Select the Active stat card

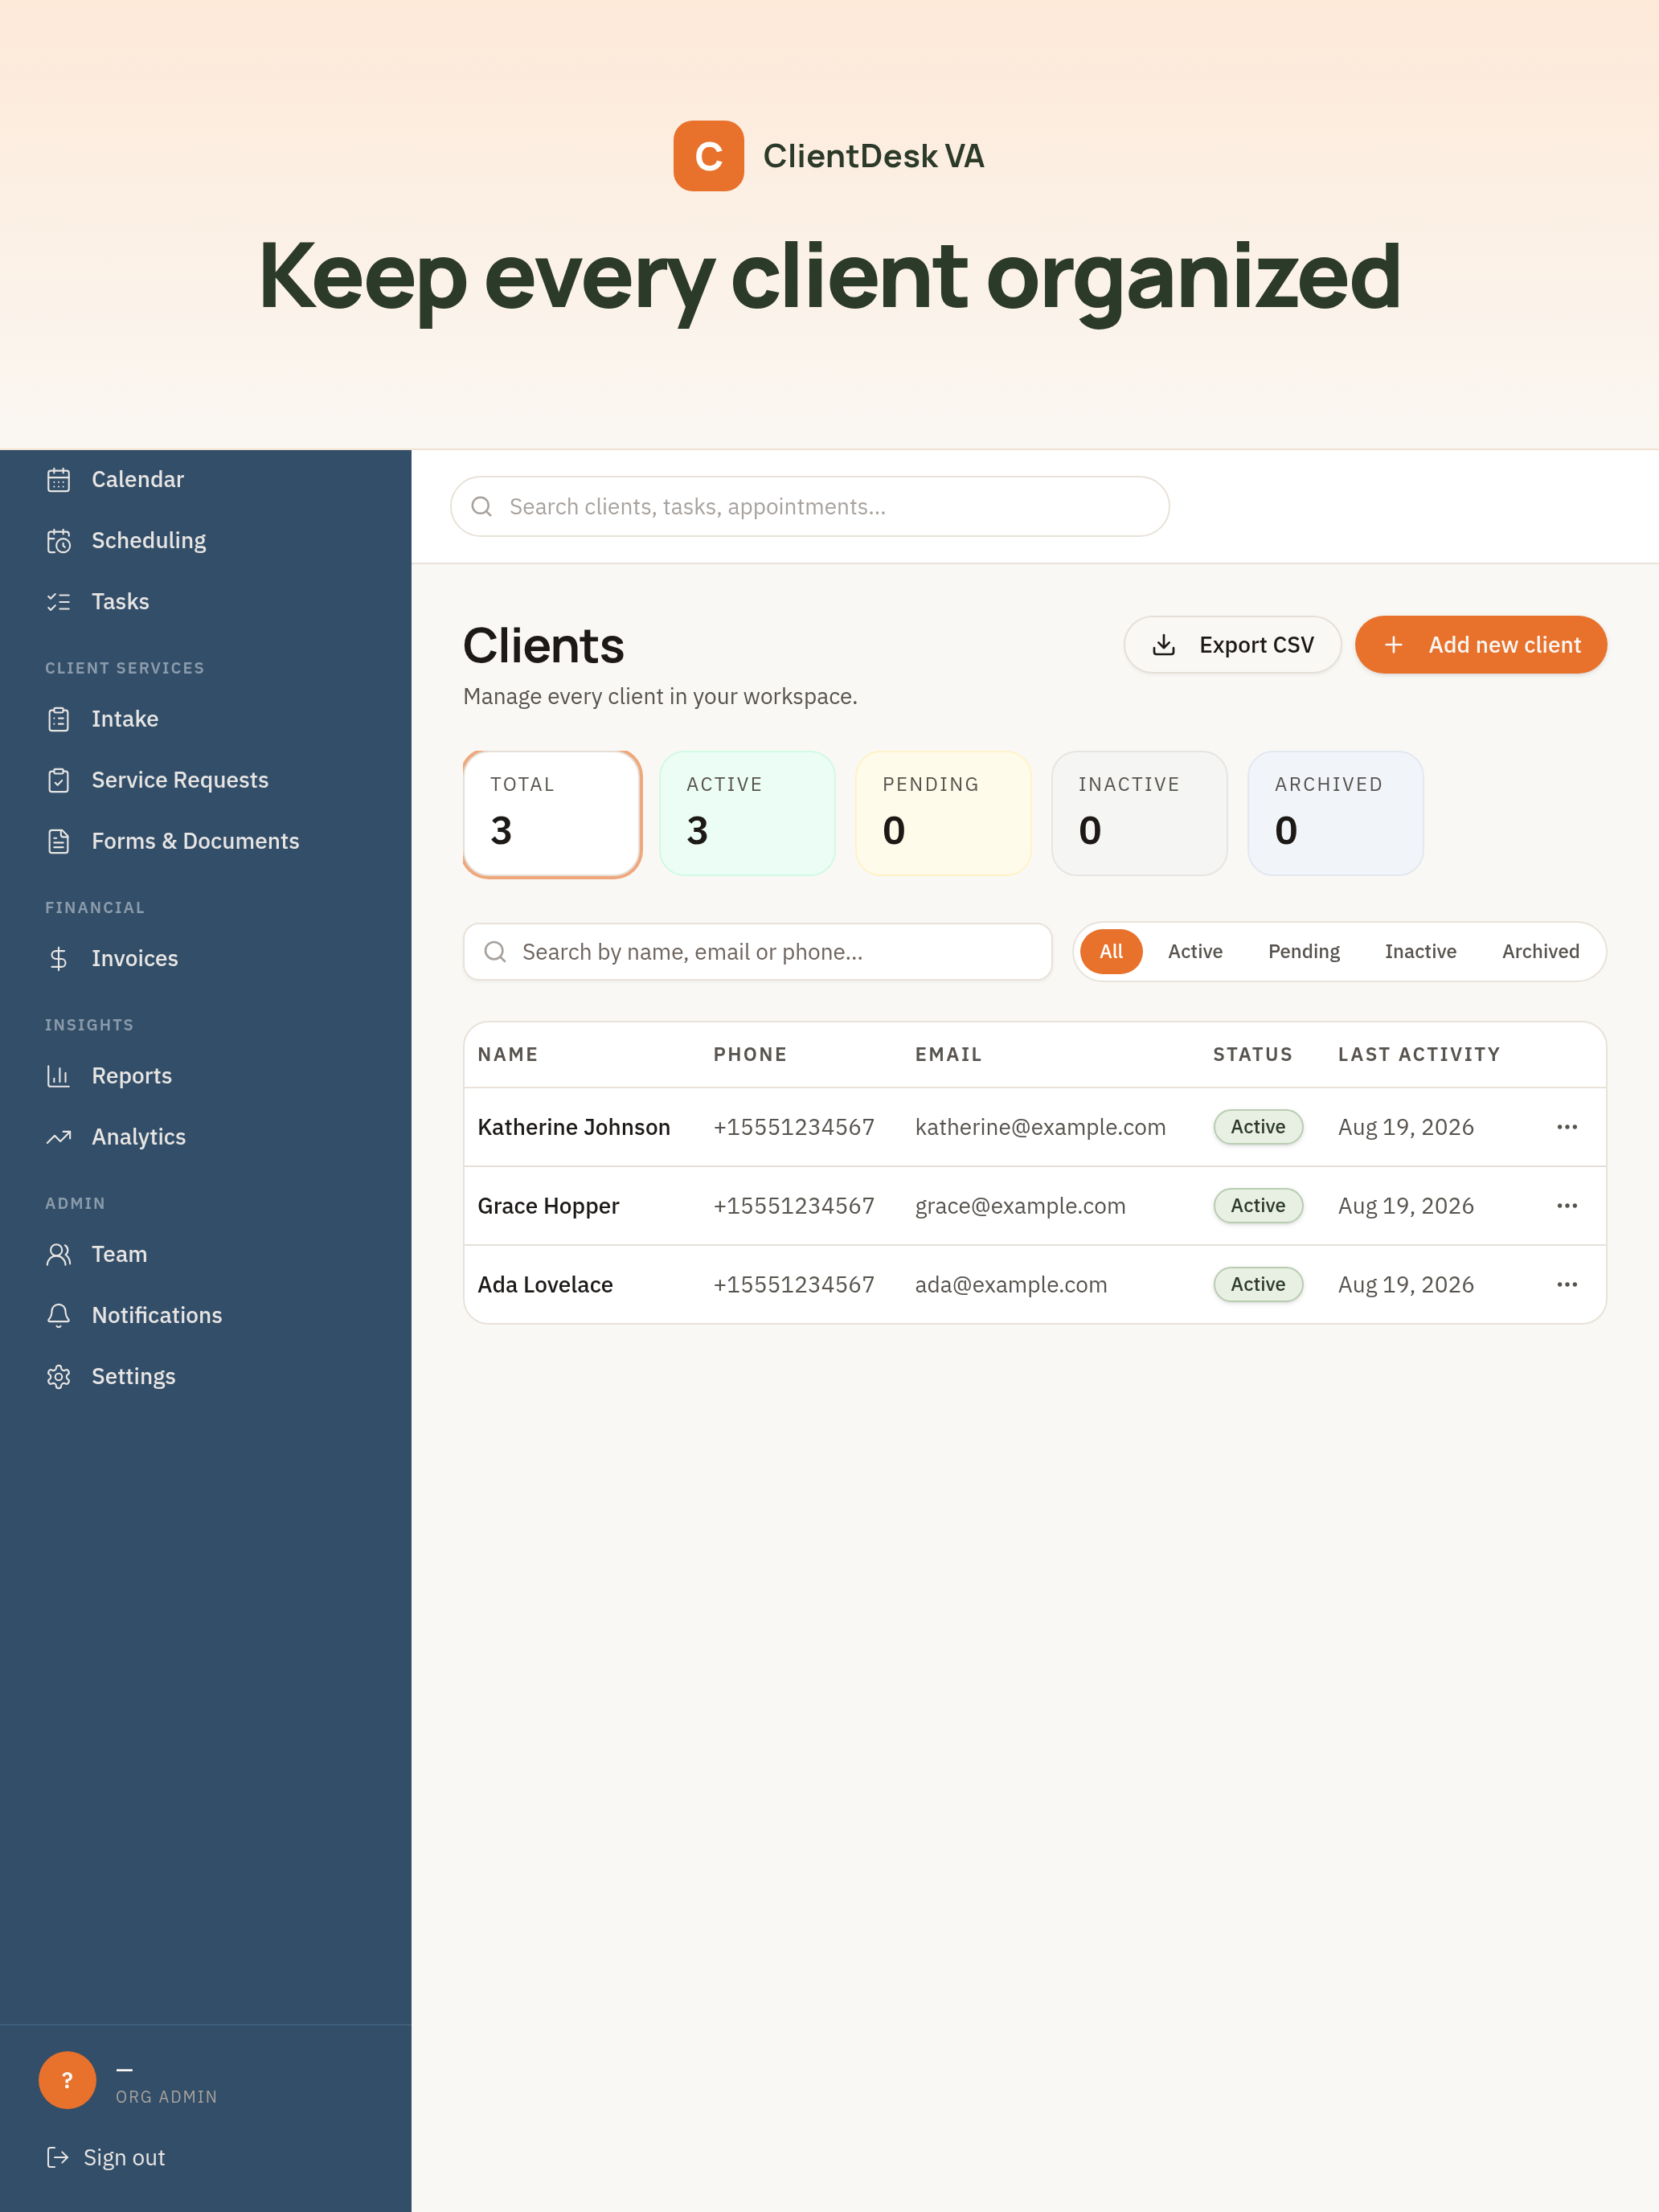pos(747,814)
